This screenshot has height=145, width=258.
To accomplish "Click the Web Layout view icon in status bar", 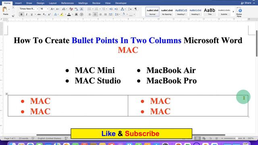I will pos(204,139).
